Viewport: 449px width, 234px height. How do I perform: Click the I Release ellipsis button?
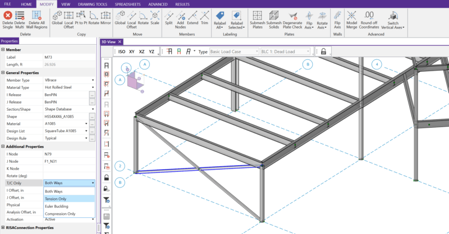(x=92, y=95)
